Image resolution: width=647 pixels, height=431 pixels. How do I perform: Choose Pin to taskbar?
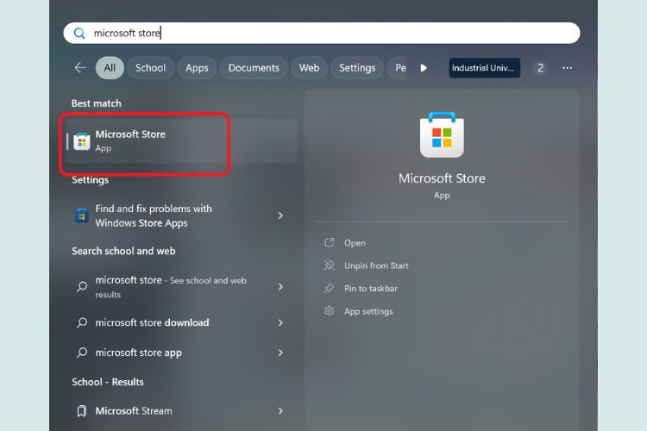(371, 288)
